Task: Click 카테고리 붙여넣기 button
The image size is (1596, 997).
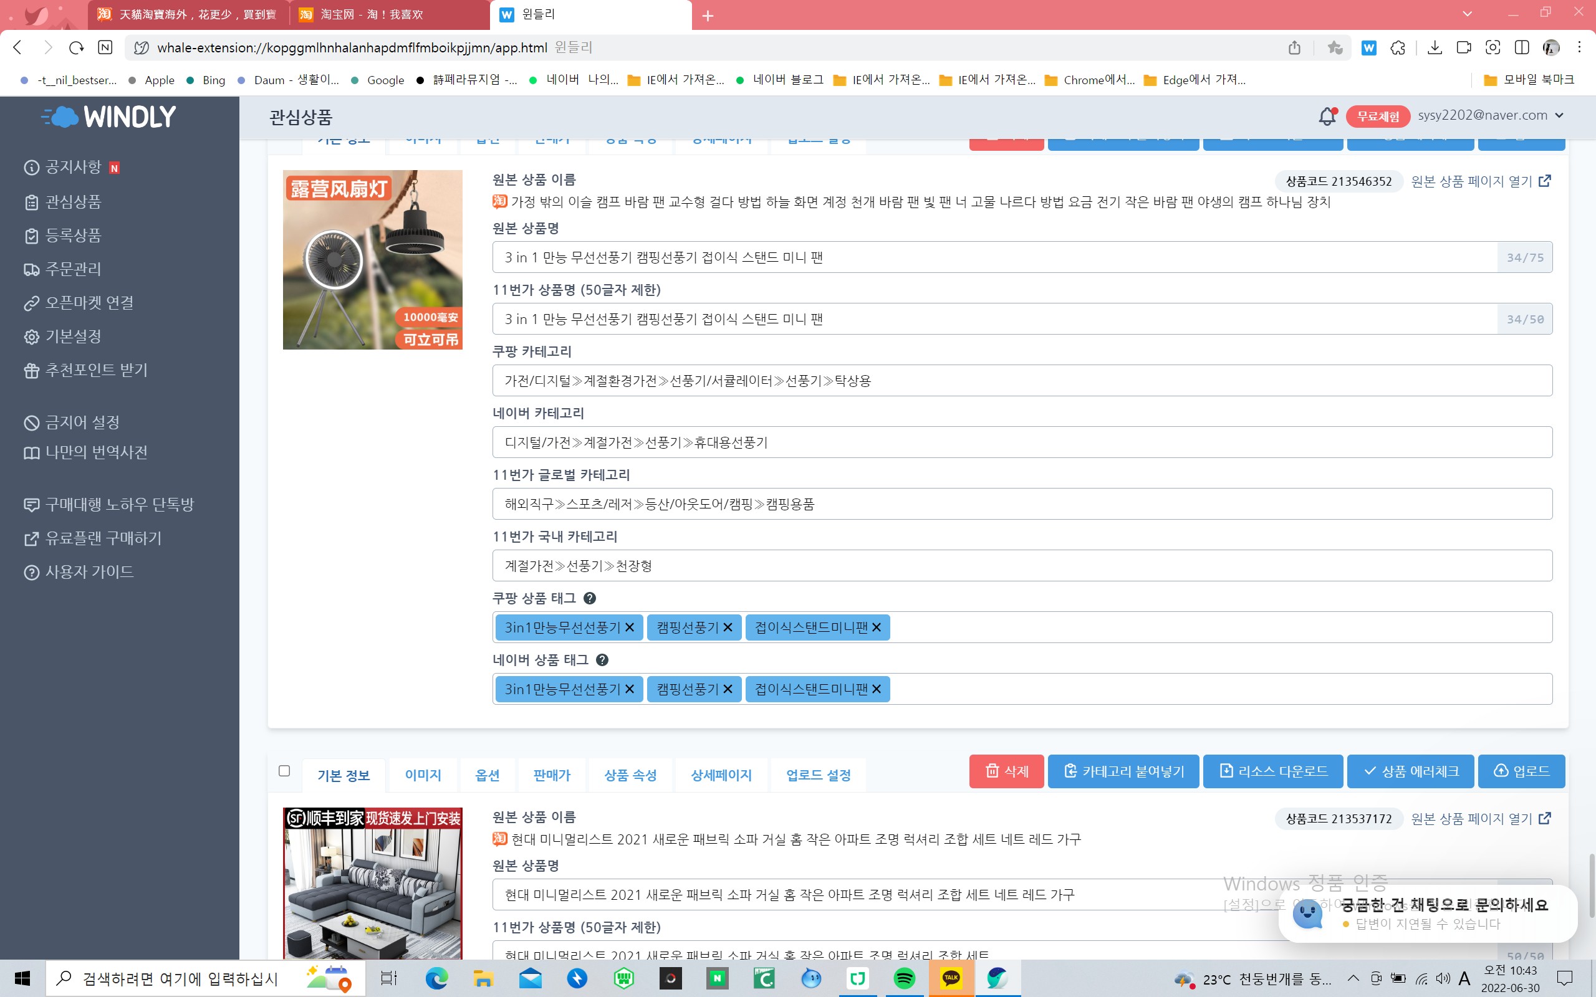Action: pos(1123,771)
